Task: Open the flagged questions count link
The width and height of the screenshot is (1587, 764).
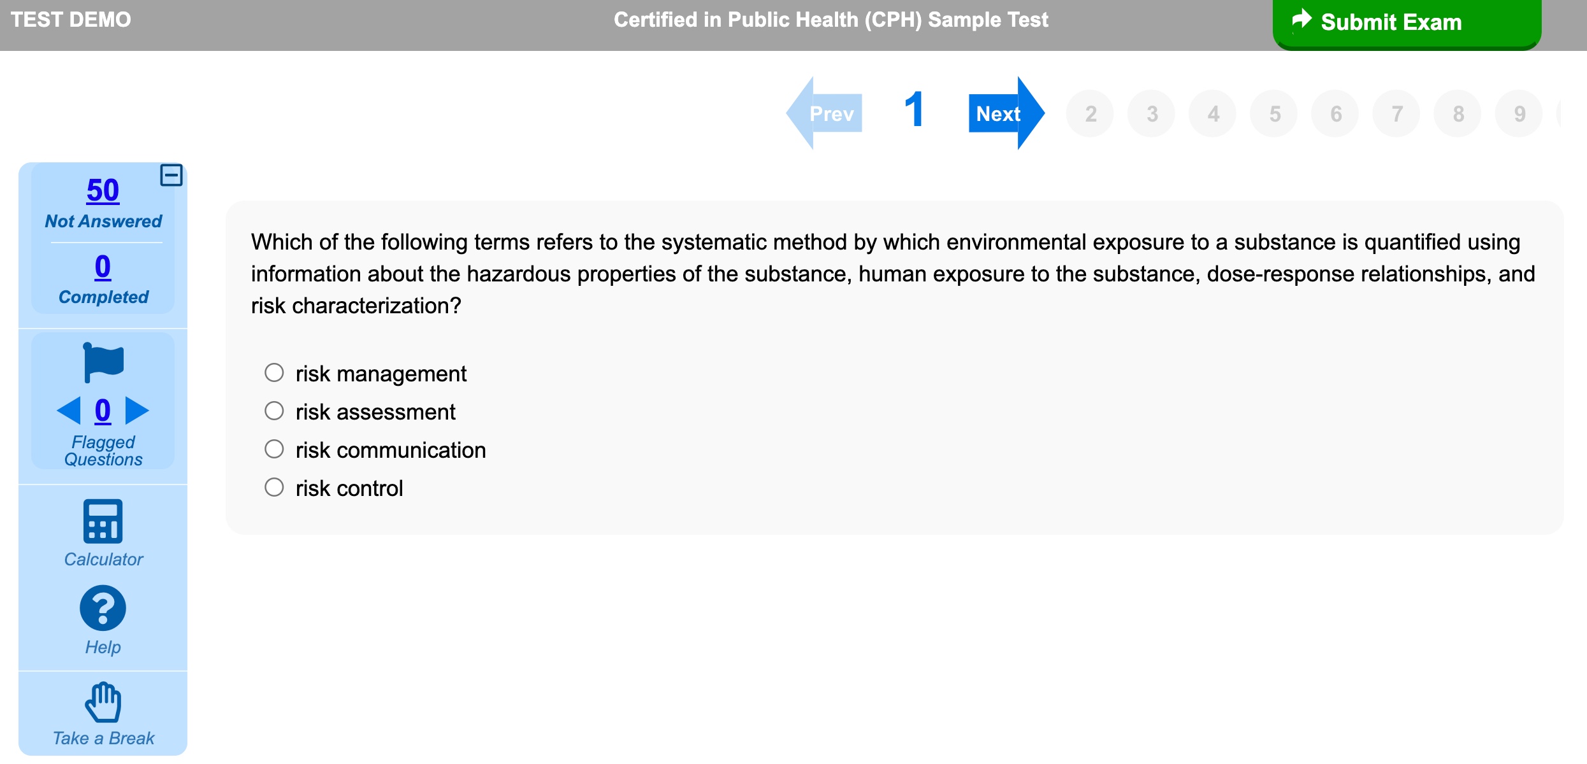Action: [103, 411]
